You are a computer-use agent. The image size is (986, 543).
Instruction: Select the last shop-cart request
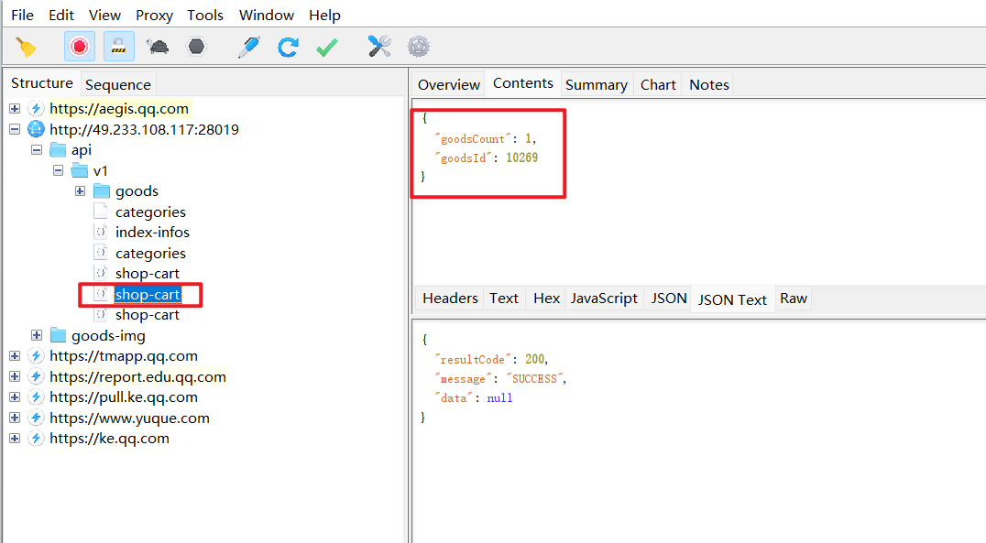[148, 315]
